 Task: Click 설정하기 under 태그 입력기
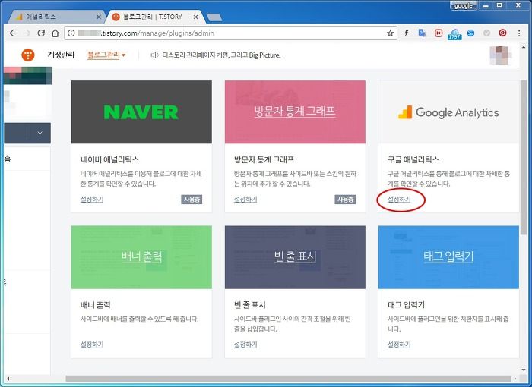[399, 345]
